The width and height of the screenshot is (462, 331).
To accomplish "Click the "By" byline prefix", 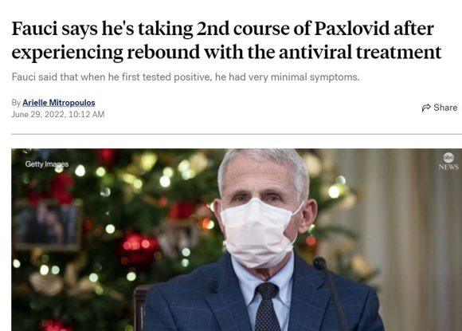I will pyautogui.click(x=16, y=103).
